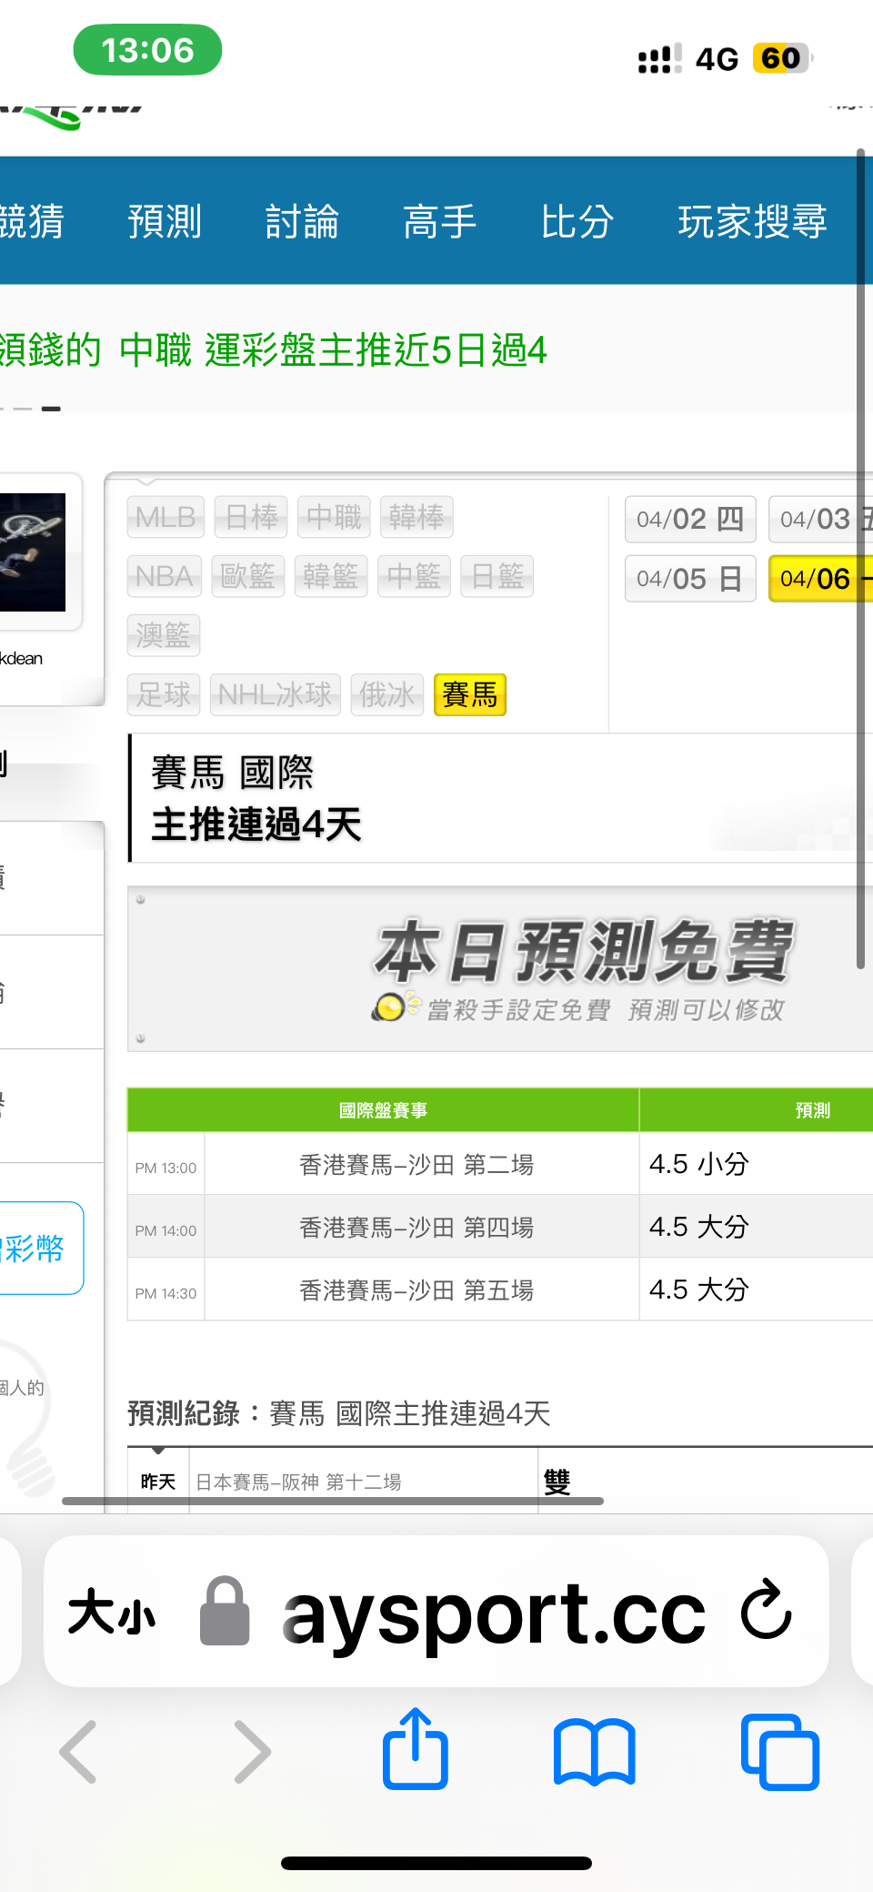Tap the vertical page scrollbar
The height and width of the screenshot is (1892, 873).
[x=860, y=558]
